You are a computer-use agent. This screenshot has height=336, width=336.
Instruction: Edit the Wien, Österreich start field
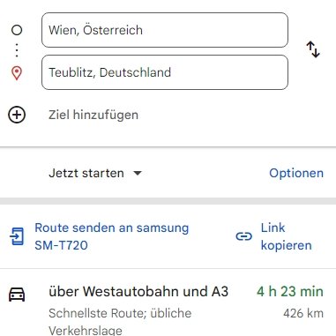165,30
